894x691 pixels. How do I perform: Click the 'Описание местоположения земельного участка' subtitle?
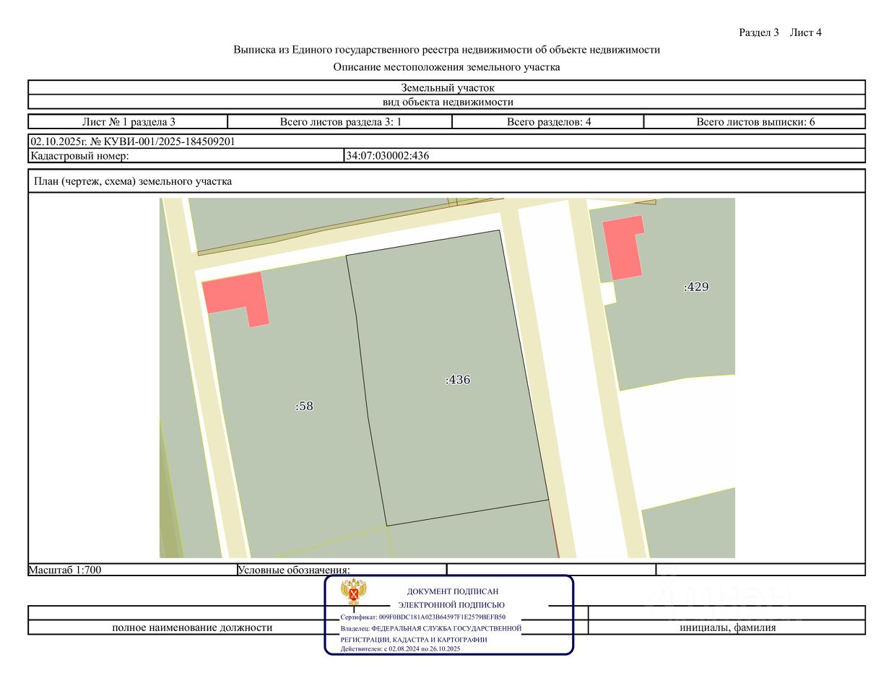click(x=446, y=67)
